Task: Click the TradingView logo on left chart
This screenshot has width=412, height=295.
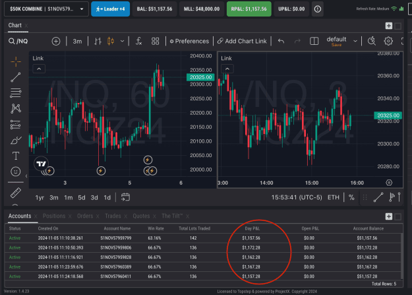Action: tap(42, 164)
